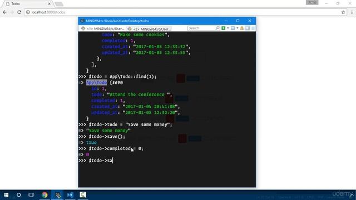356x200 pixels.
Task: Click the $todo = App\Todo::find(1); line
Action: pyautogui.click(x=122, y=77)
